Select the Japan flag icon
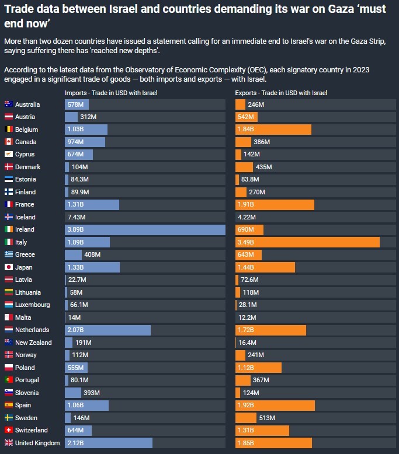The image size is (399, 454). 8,267
